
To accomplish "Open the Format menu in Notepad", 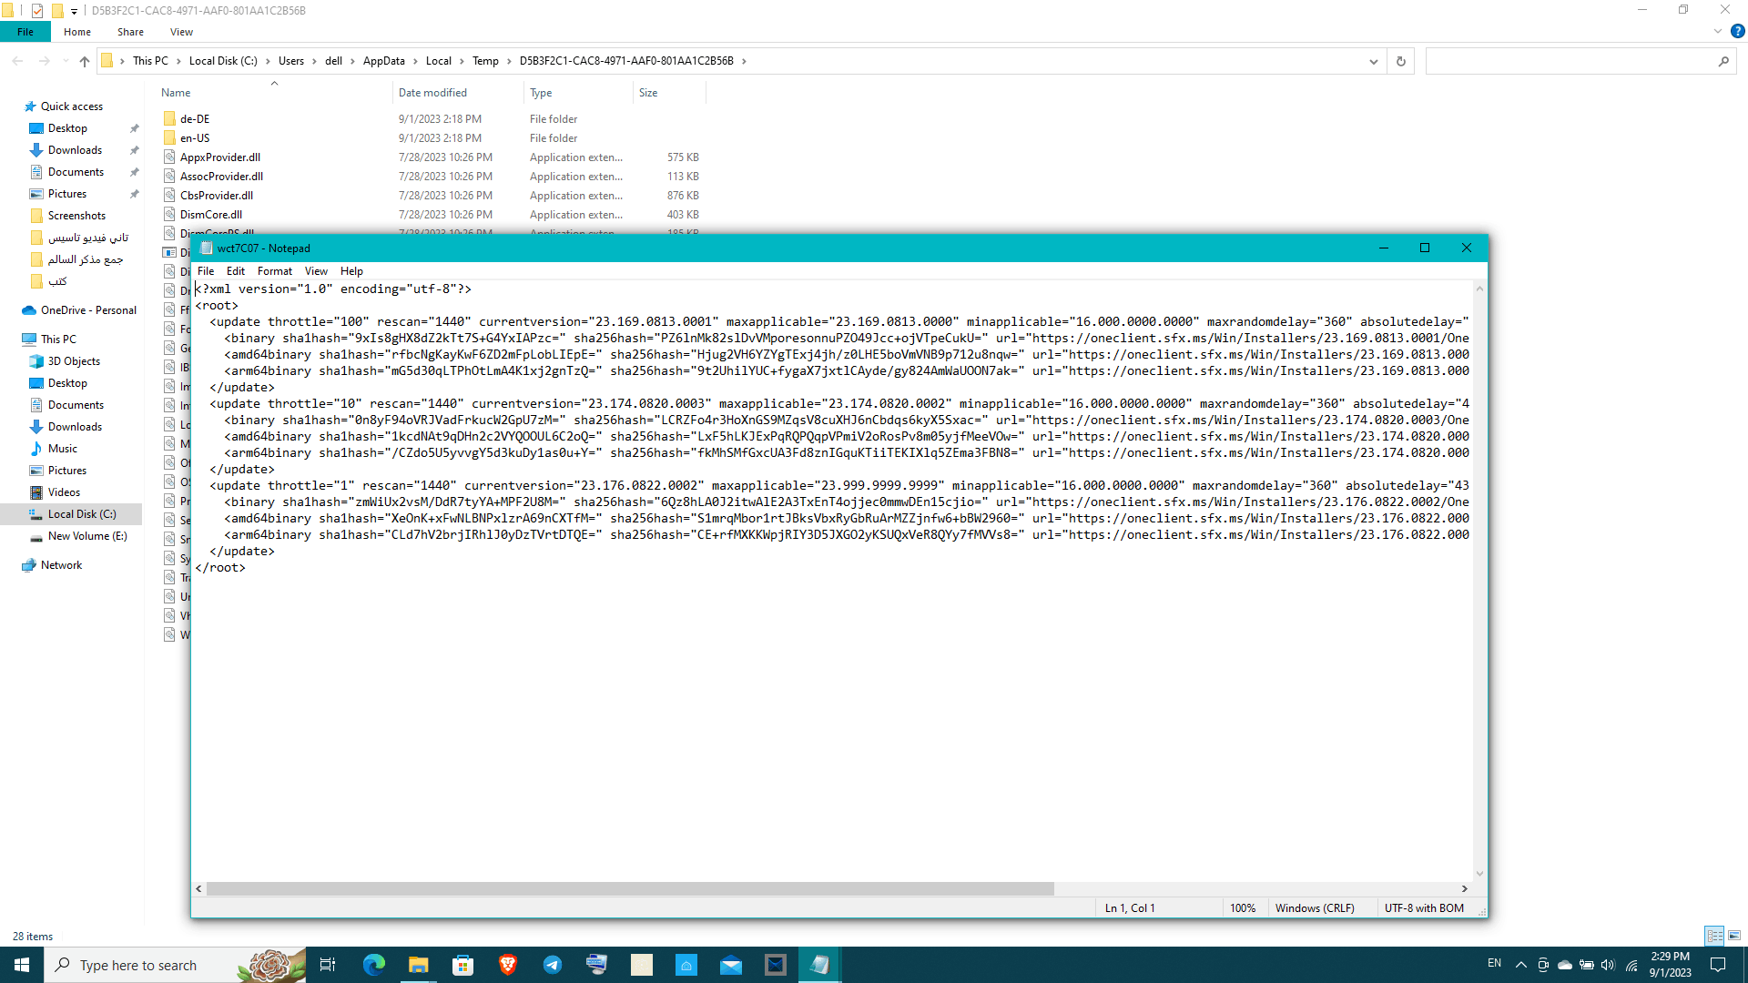I will [x=274, y=271].
